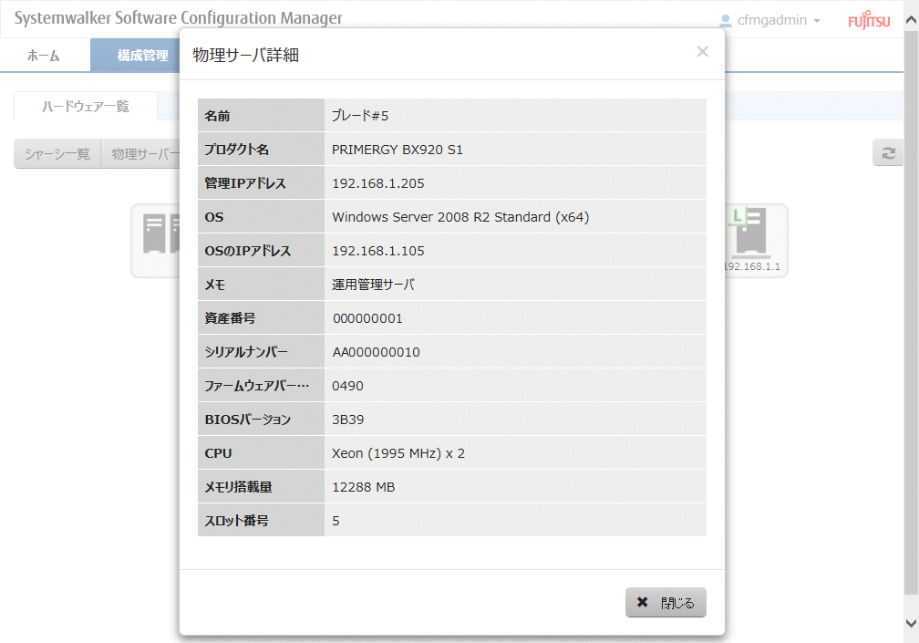Click the スロット番号 row label
919x643 pixels.
pyautogui.click(x=236, y=521)
